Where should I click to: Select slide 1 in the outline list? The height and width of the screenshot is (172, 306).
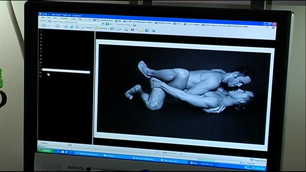pyautogui.click(x=41, y=31)
